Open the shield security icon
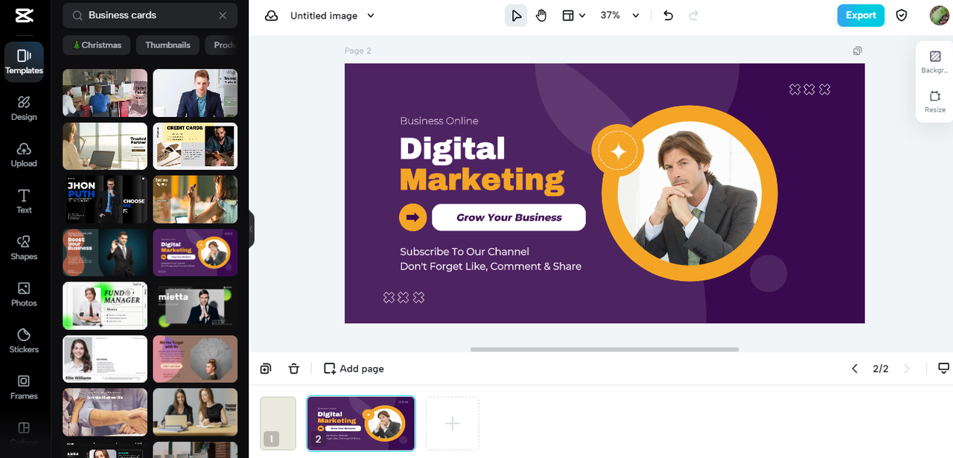This screenshot has width=953, height=458. (902, 16)
